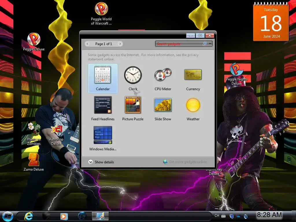Open Plants vs Zombies shortcut
The image size is (296, 222).
coord(34,134)
